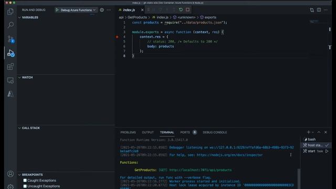Select the index.js editor tab
Screen dimensions: 336x189
pyautogui.click(x=129, y=10)
